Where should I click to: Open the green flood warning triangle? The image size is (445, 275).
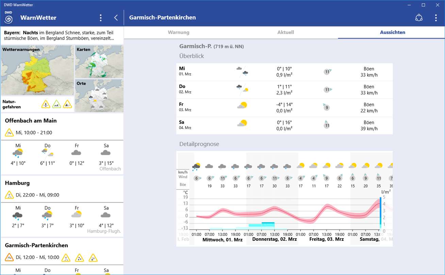click(57, 104)
